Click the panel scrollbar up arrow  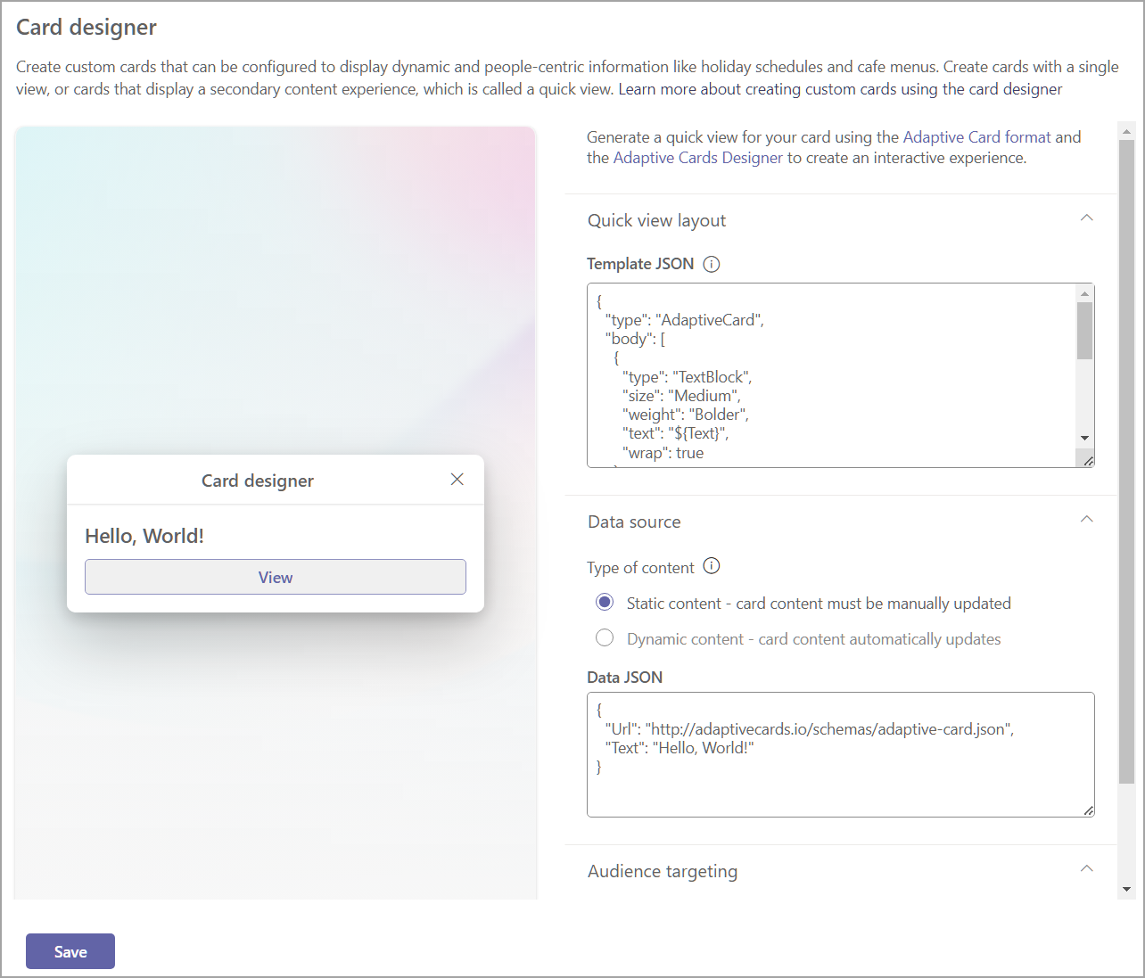pyautogui.click(x=1126, y=132)
